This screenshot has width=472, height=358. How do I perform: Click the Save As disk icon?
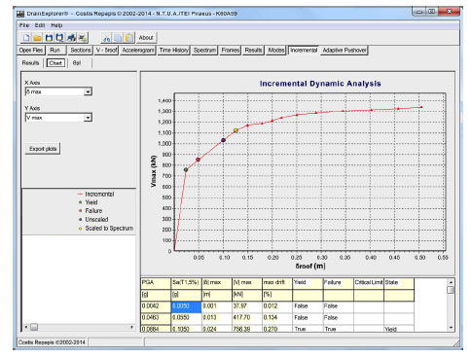pyautogui.click(x=60, y=38)
